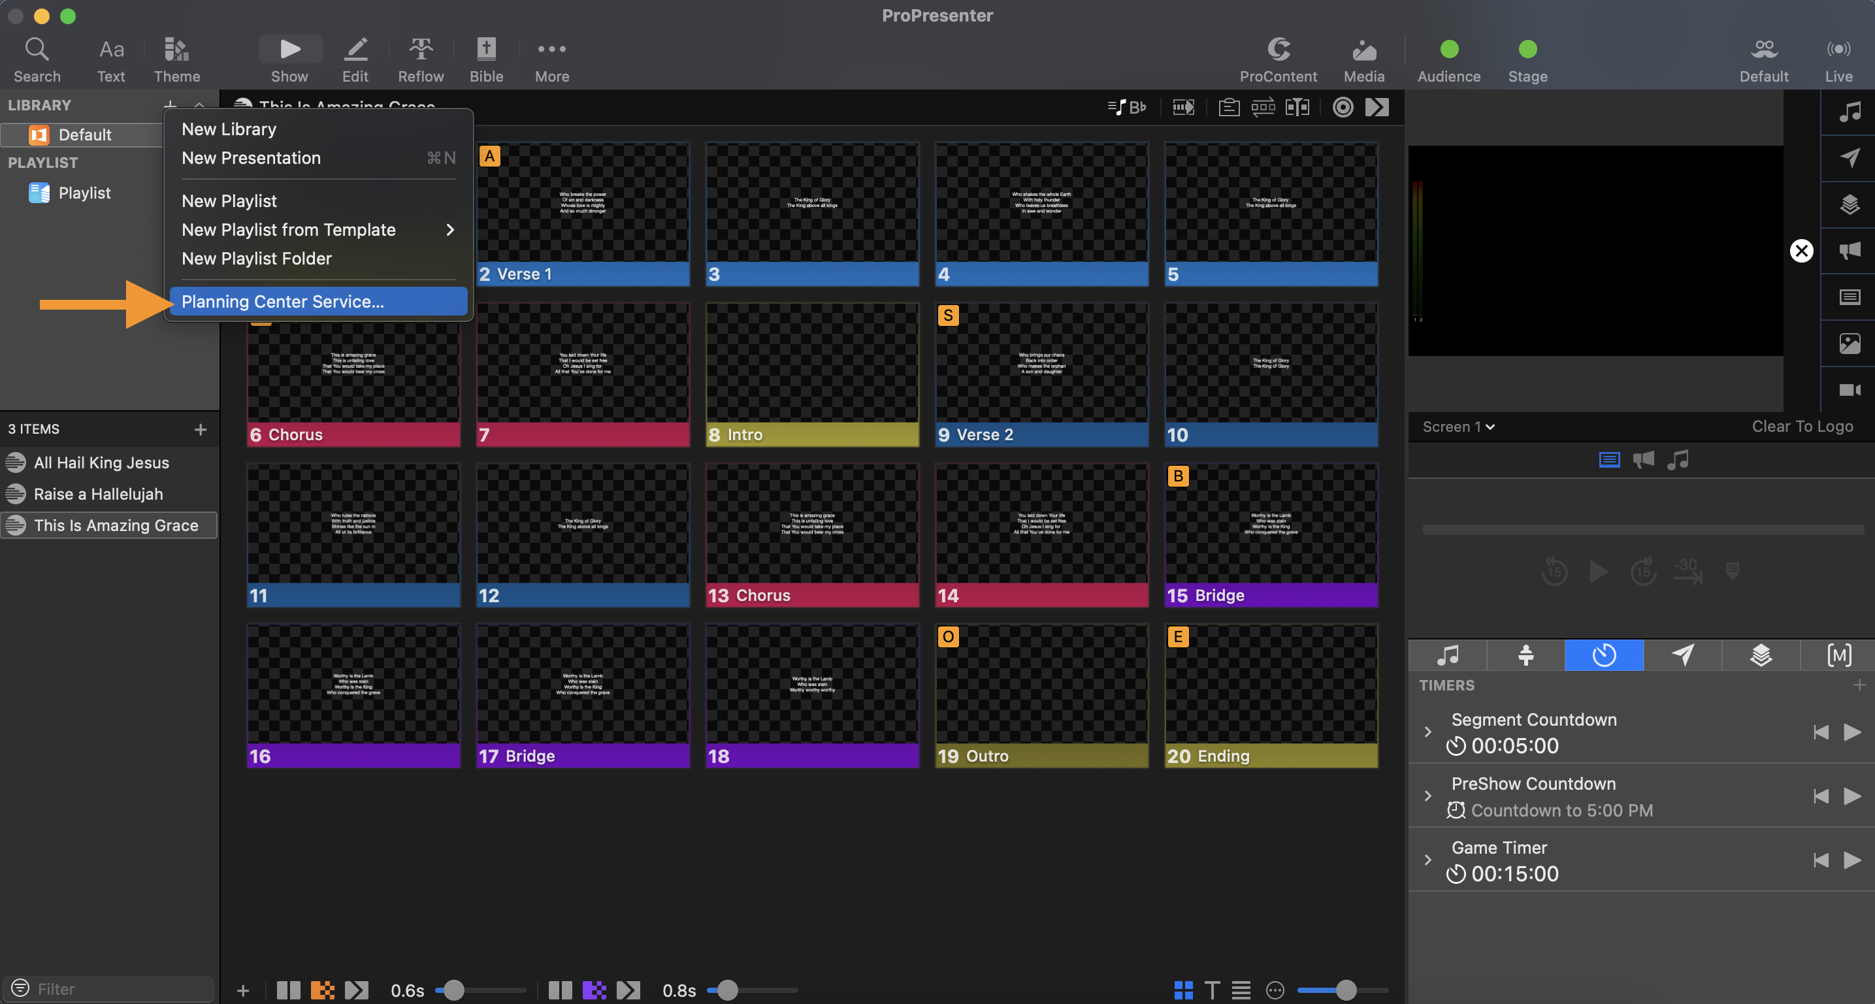Clear audio layer via music note icon

pyautogui.click(x=1850, y=112)
